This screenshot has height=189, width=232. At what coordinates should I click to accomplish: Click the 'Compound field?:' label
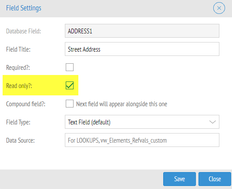click(x=26, y=104)
